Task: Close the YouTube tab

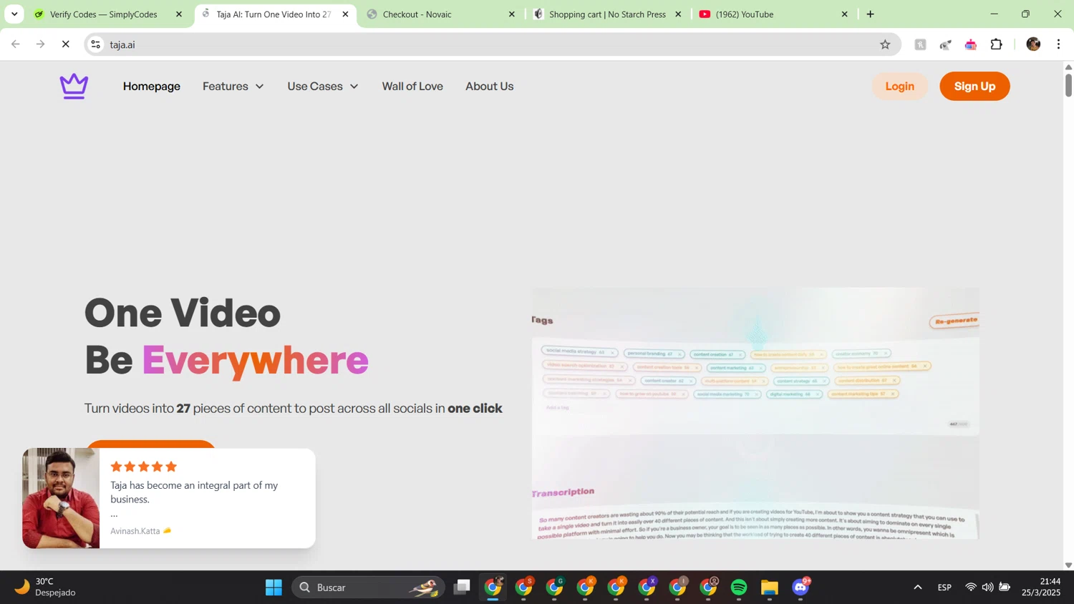Action: [x=844, y=14]
